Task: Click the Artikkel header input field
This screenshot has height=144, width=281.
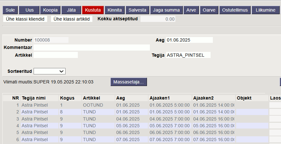Action: (56, 55)
